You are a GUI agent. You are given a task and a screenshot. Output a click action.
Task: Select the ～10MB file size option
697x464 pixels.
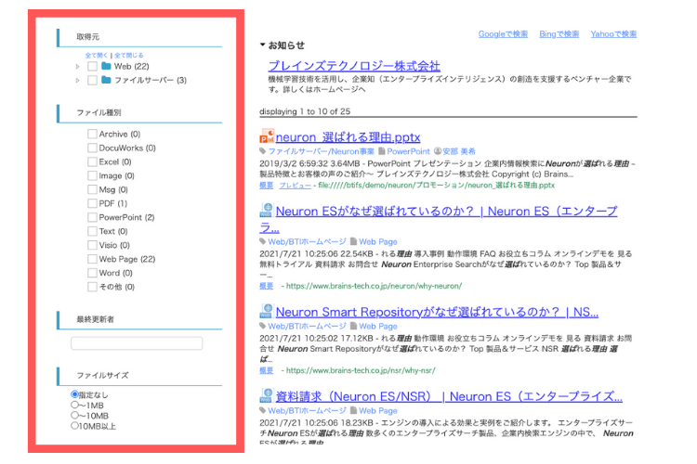(x=74, y=415)
